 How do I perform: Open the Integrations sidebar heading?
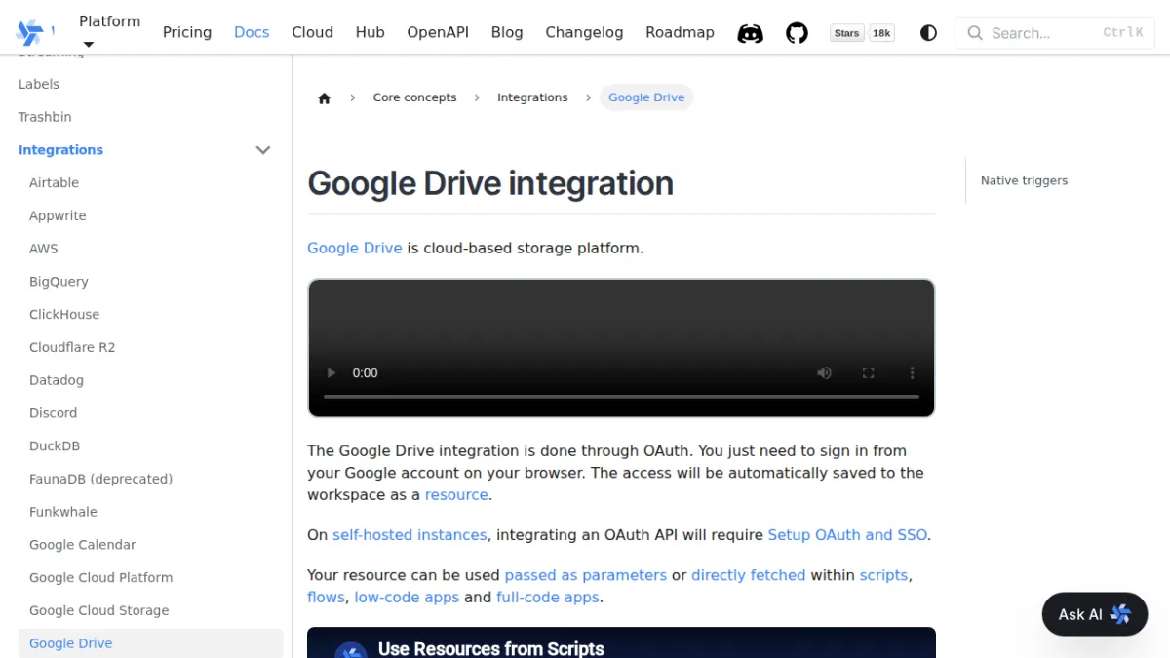tap(60, 150)
